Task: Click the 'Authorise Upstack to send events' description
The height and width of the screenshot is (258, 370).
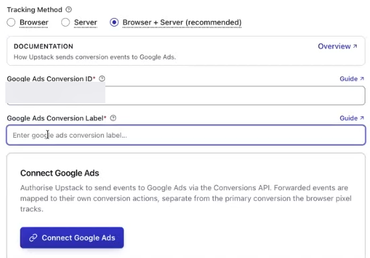Action: coord(186,198)
